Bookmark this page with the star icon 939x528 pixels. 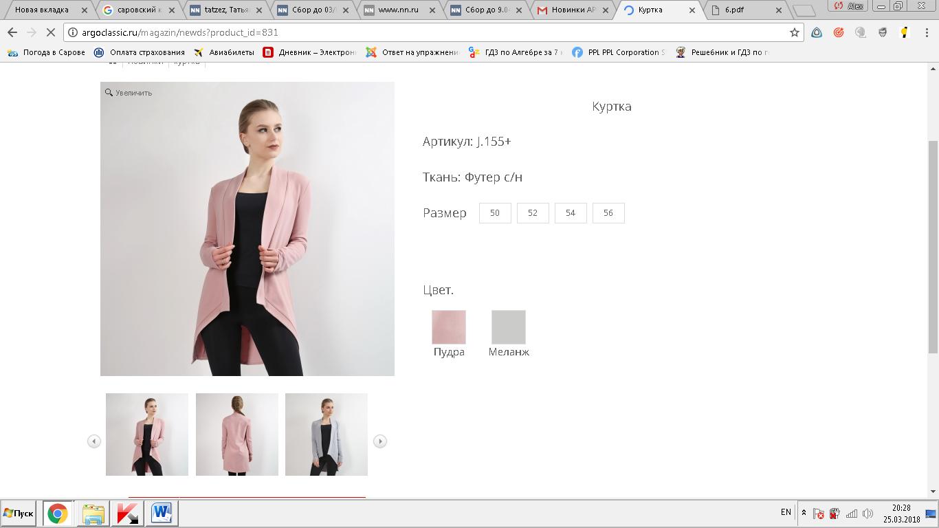click(795, 32)
